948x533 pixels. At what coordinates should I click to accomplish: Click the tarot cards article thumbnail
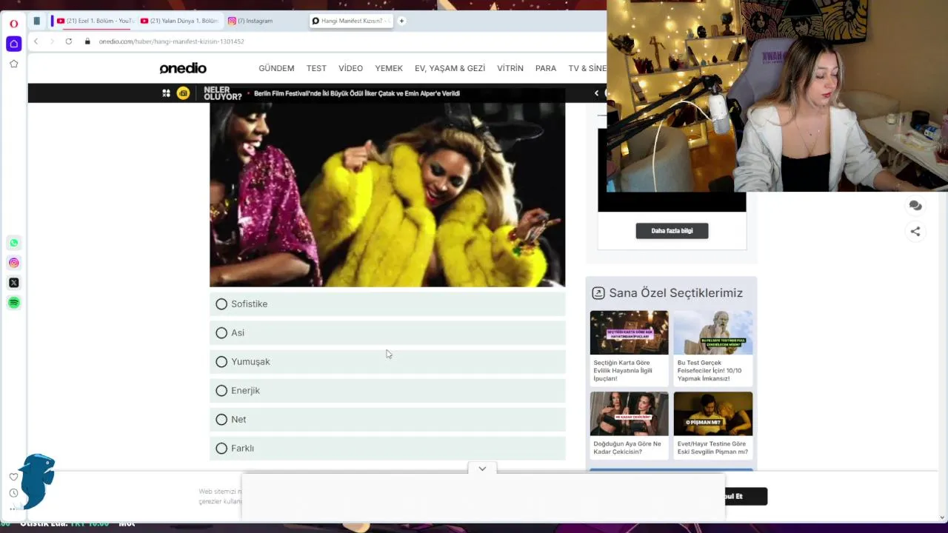click(x=629, y=332)
